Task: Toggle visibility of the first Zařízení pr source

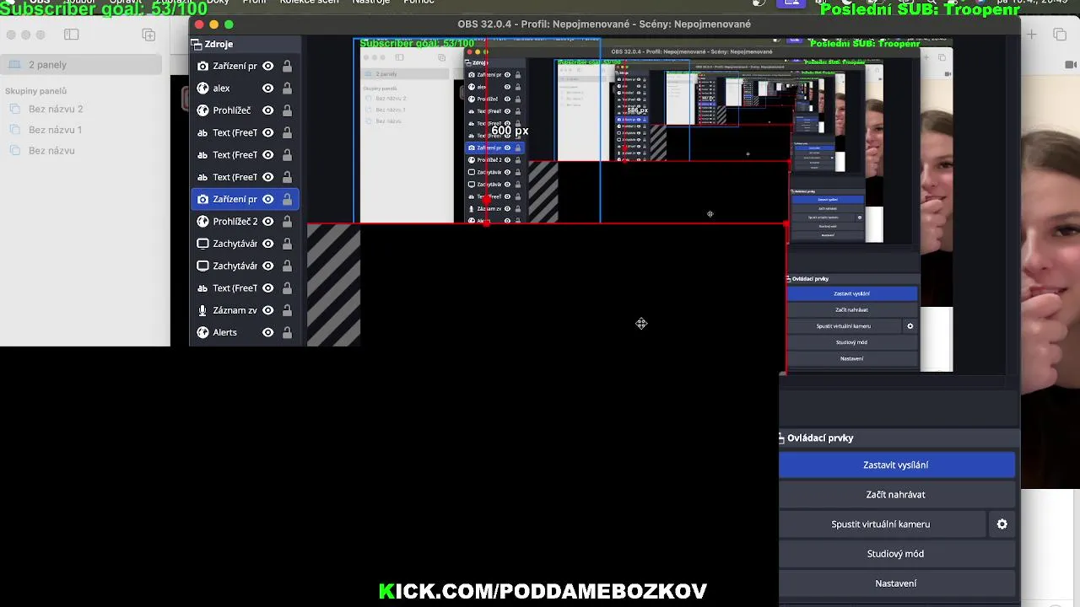Action: (267, 66)
